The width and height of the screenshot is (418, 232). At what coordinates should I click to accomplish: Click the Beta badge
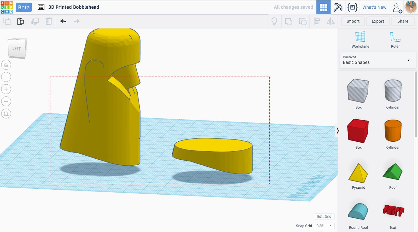tap(24, 7)
